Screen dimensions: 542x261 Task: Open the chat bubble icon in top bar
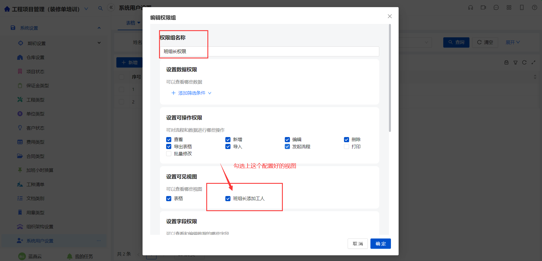tap(496, 7)
